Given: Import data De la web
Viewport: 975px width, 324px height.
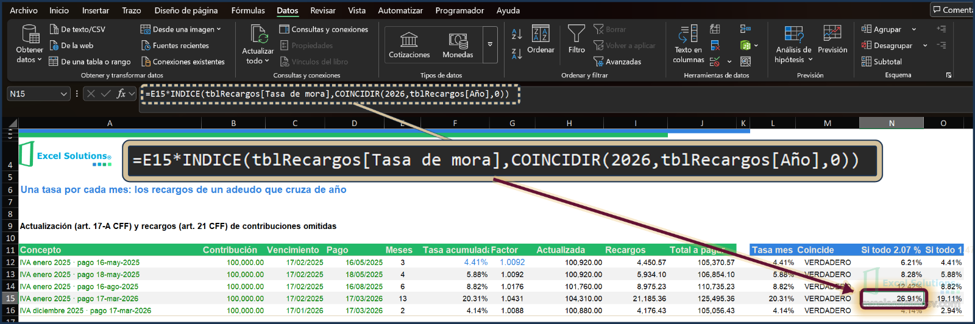Looking at the screenshot, I should click(71, 46).
